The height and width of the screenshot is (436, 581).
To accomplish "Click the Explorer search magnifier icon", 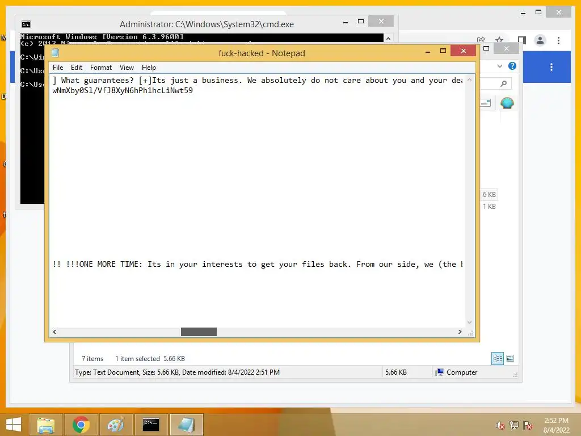I will click(x=503, y=84).
